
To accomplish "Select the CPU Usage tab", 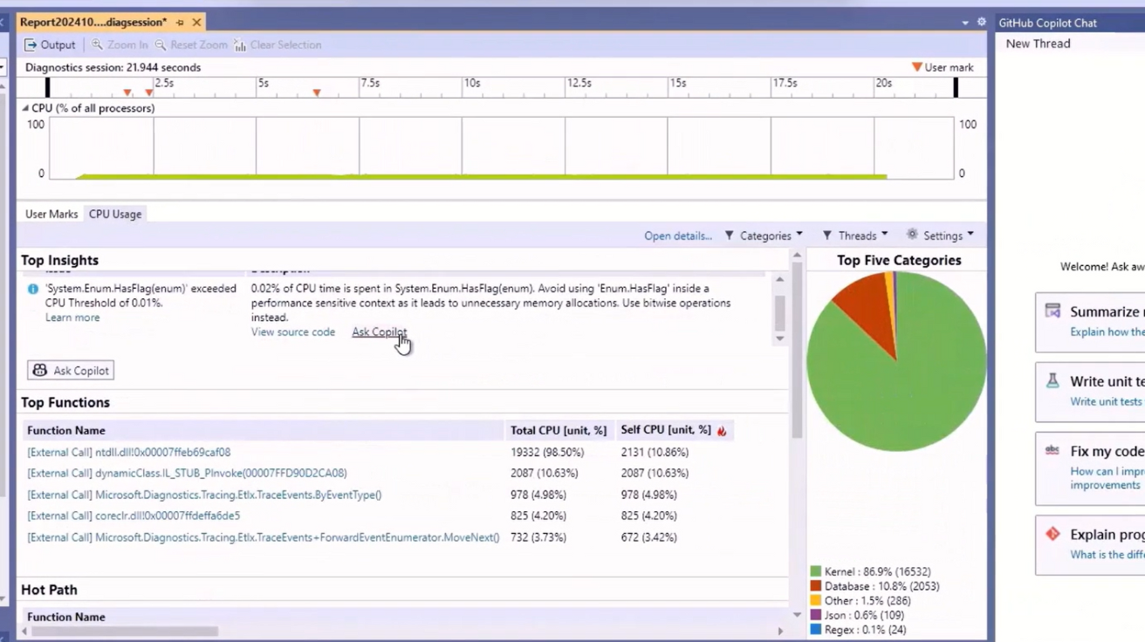I will tap(115, 214).
